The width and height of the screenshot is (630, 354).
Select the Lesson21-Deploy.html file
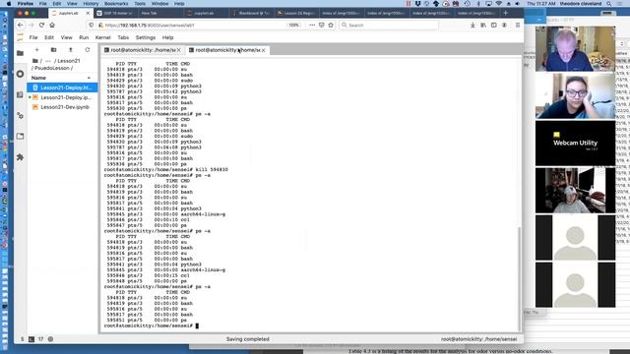pos(62,88)
